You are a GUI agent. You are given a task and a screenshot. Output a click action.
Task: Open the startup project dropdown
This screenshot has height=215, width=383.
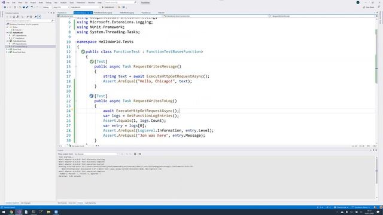pos(85,7)
